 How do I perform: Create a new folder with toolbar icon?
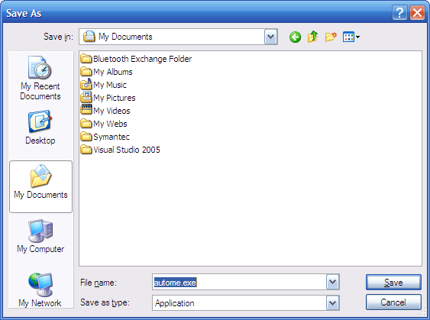[x=331, y=37]
